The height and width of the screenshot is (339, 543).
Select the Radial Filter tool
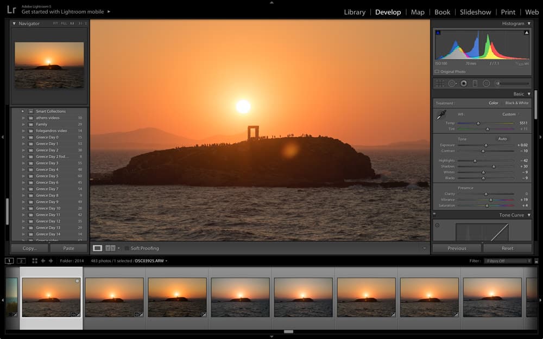486,84
